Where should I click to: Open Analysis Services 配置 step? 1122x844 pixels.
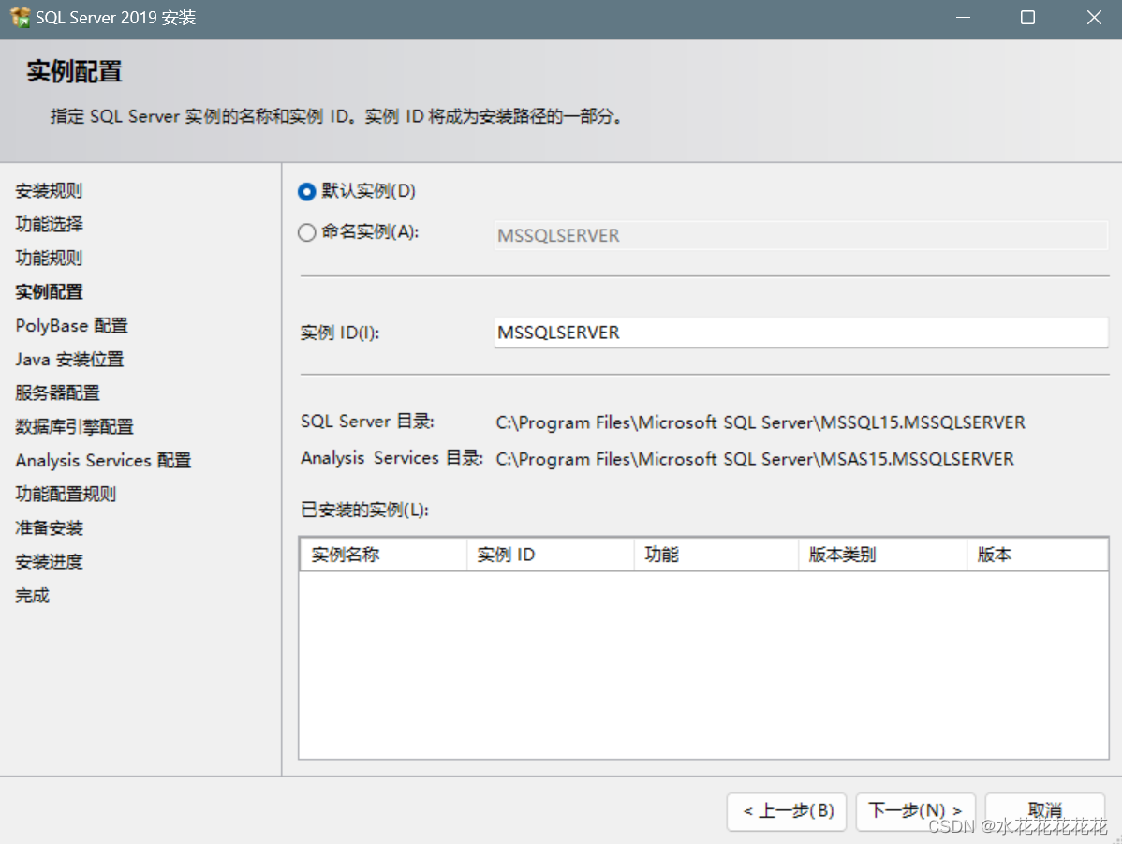click(x=103, y=460)
